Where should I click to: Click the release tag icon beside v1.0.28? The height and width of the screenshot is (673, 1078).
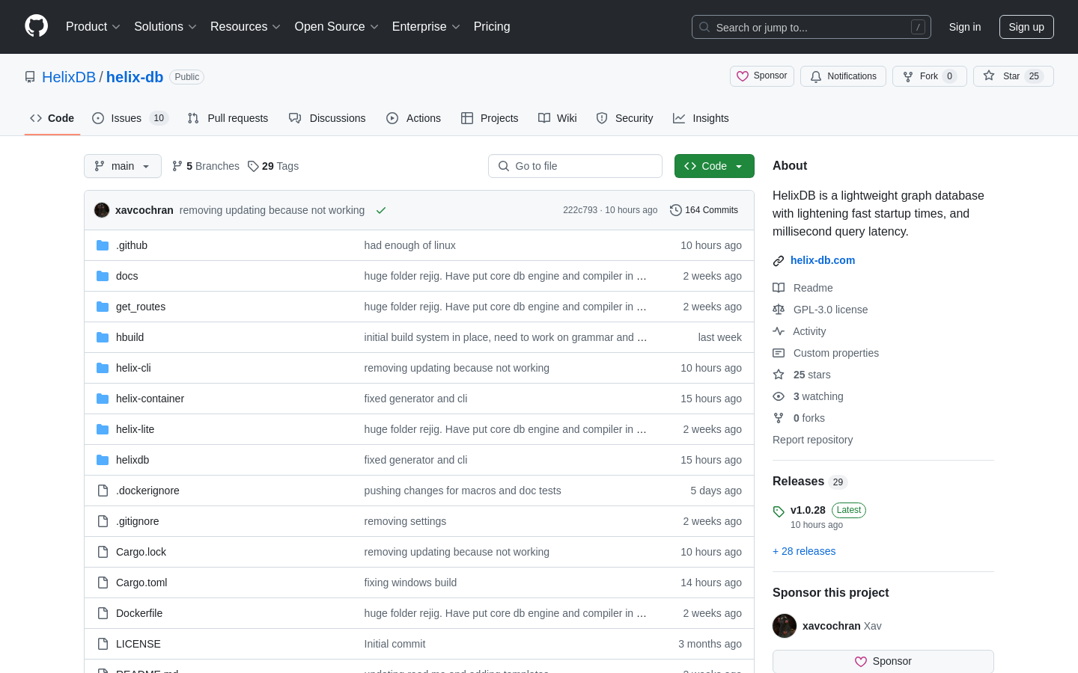[x=779, y=511]
